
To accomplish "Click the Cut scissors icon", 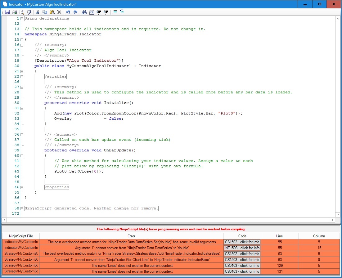I will 38,12.
